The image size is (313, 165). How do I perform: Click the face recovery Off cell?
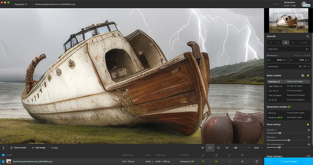tap(229, 161)
